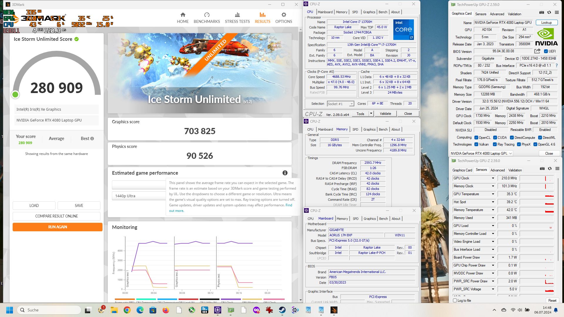The image size is (564, 317).
Task: Open Steam from the taskbar
Action: point(282,310)
